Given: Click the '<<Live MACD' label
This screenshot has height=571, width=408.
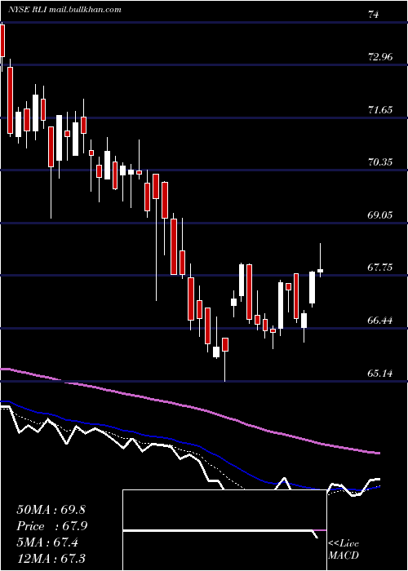Looking at the screenshot, I should tap(344, 549).
